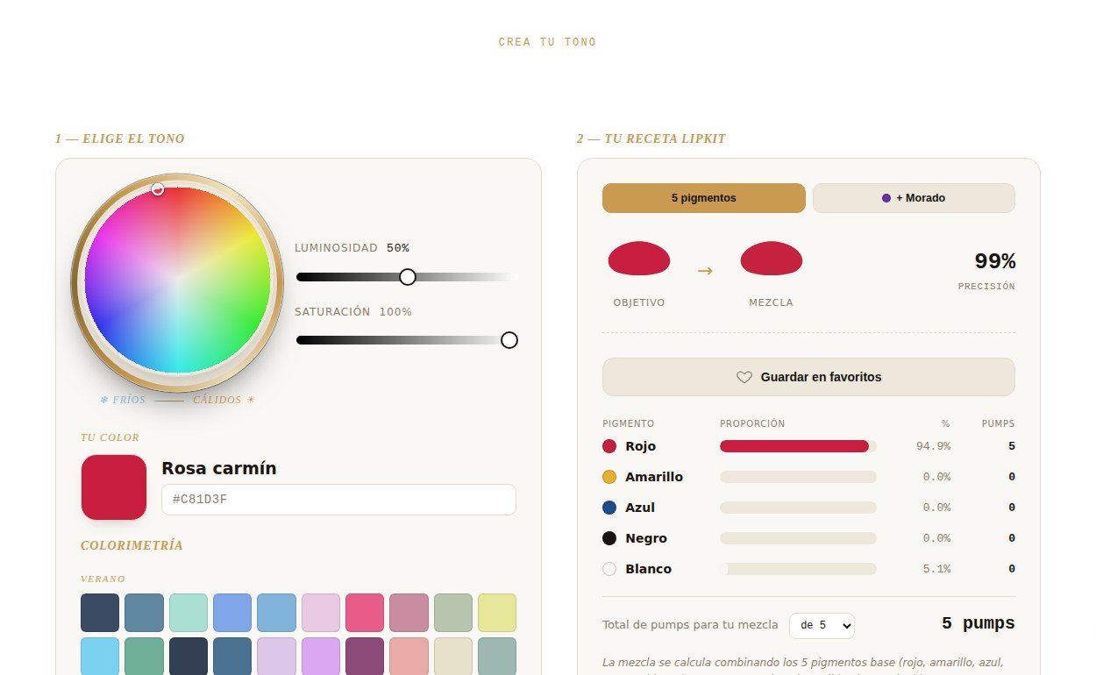Screen dimensions: 1096x675
Task: Click the Objetivo color blob
Action: (639, 259)
